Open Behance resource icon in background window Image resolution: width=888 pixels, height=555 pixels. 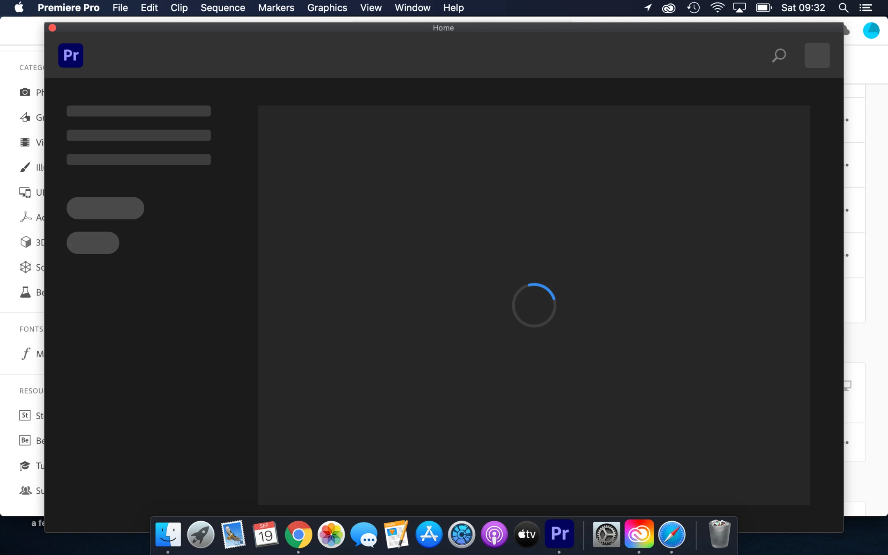(25, 440)
